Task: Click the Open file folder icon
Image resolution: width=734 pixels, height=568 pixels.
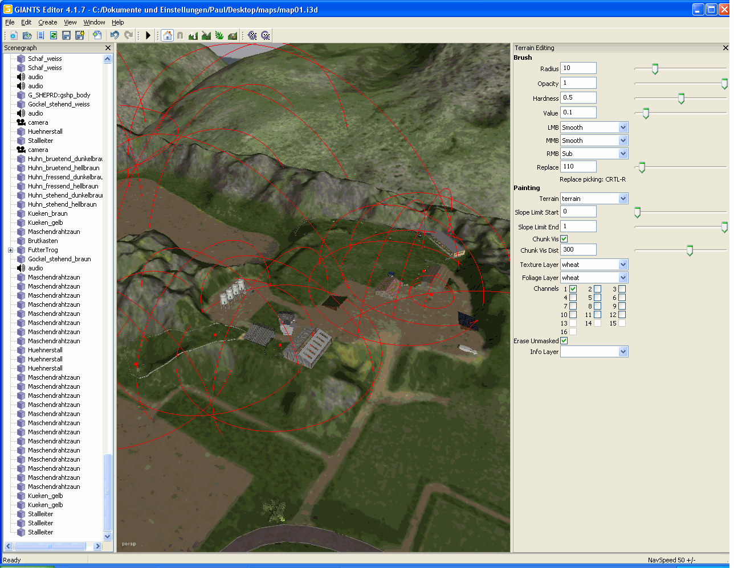Action: tap(27, 35)
